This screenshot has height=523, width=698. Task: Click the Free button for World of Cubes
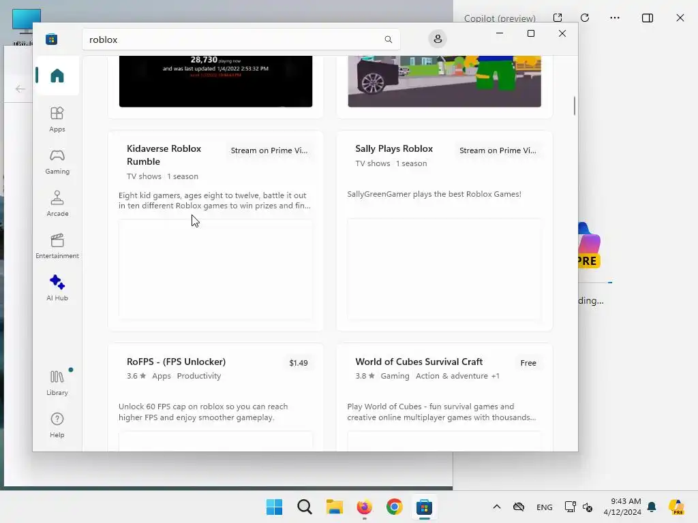click(x=528, y=363)
